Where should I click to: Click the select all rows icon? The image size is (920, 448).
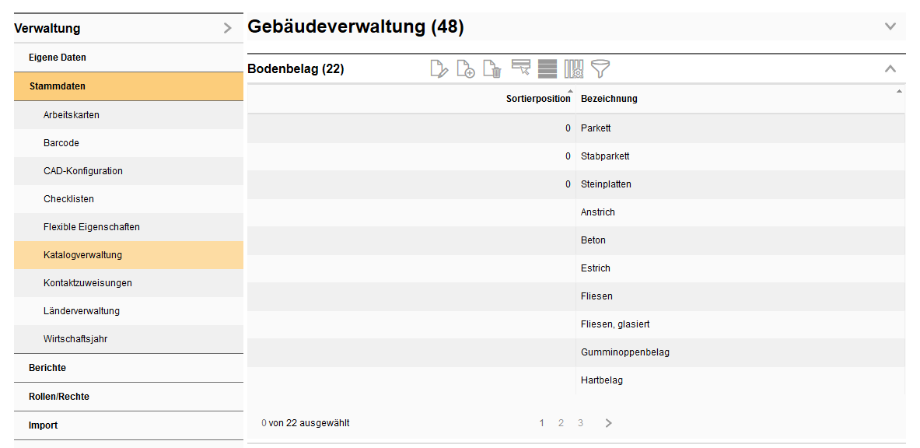[x=547, y=68]
